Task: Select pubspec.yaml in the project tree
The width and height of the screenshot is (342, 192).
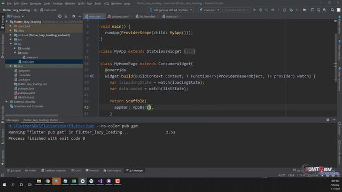Action: [26, 93]
